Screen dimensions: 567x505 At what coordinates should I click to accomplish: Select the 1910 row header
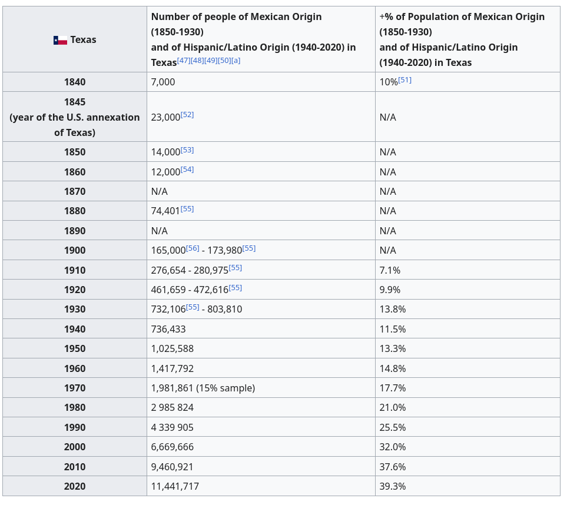pos(75,270)
